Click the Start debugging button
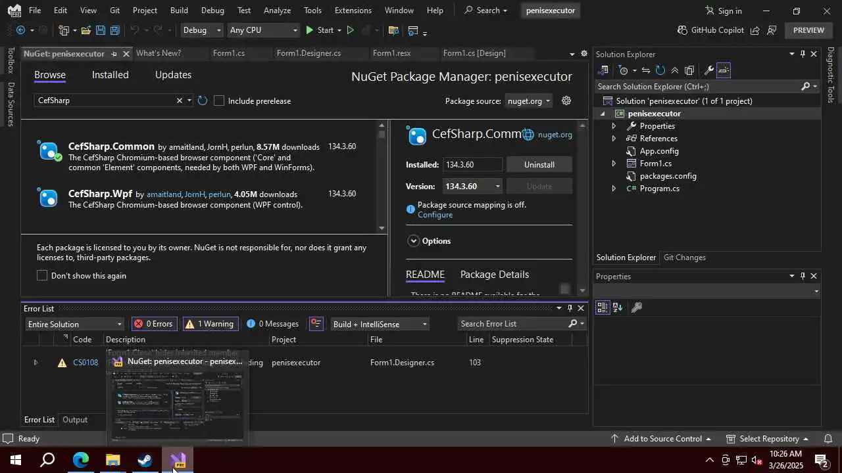Image resolution: width=842 pixels, height=473 pixels. coord(320,30)
